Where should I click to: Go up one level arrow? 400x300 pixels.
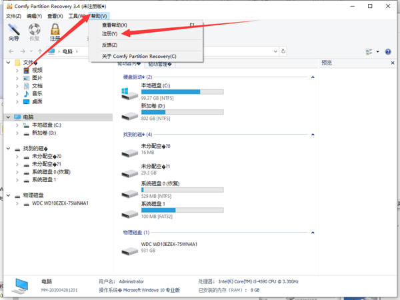40,51
